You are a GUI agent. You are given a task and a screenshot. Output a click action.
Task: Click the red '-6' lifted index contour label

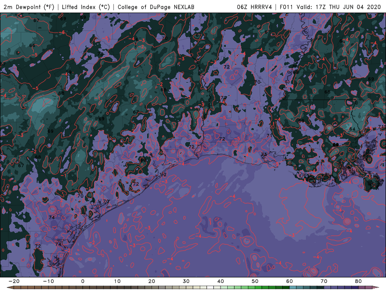pyautogui.click(x=62, y=32)
